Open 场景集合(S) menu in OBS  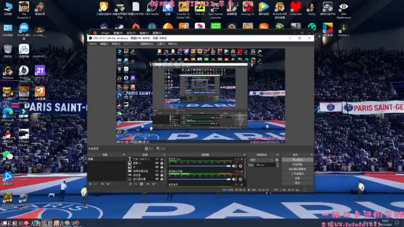click(146, 44)
